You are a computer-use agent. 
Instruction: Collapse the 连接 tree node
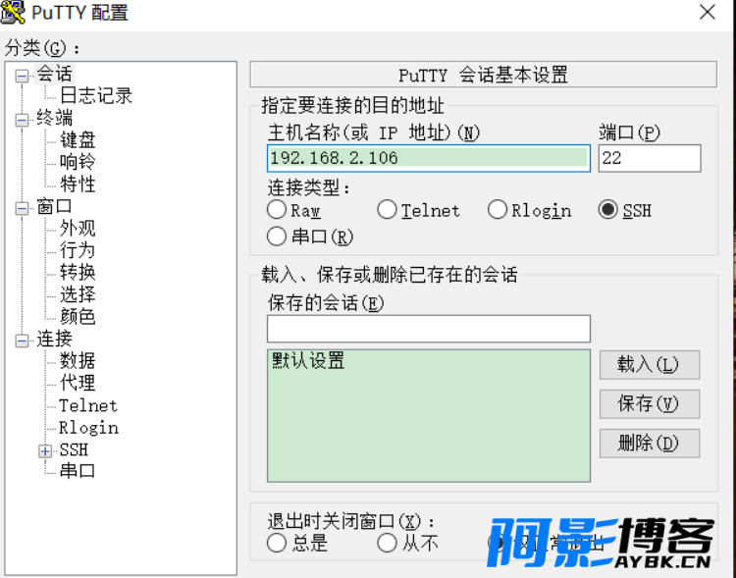point(22,341)
